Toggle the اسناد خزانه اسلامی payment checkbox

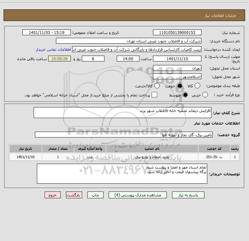(154, 95)
